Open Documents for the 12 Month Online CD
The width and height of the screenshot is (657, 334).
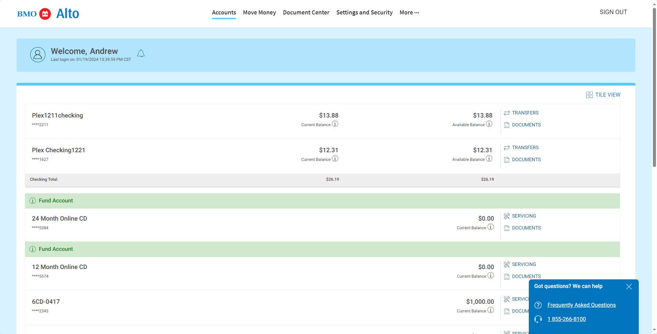526,276
